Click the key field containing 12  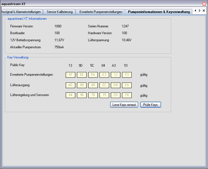115,75
